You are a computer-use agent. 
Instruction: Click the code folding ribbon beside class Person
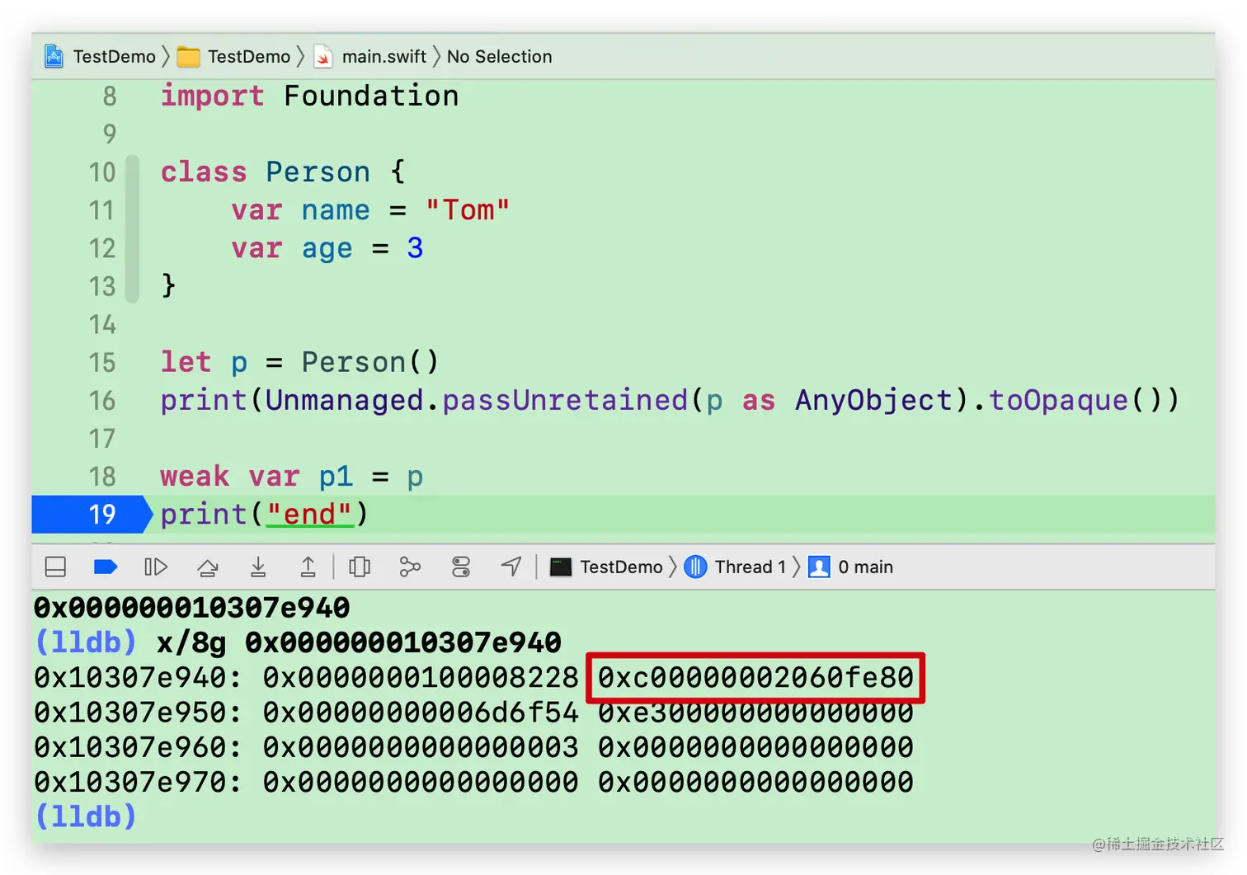(133, 229)
